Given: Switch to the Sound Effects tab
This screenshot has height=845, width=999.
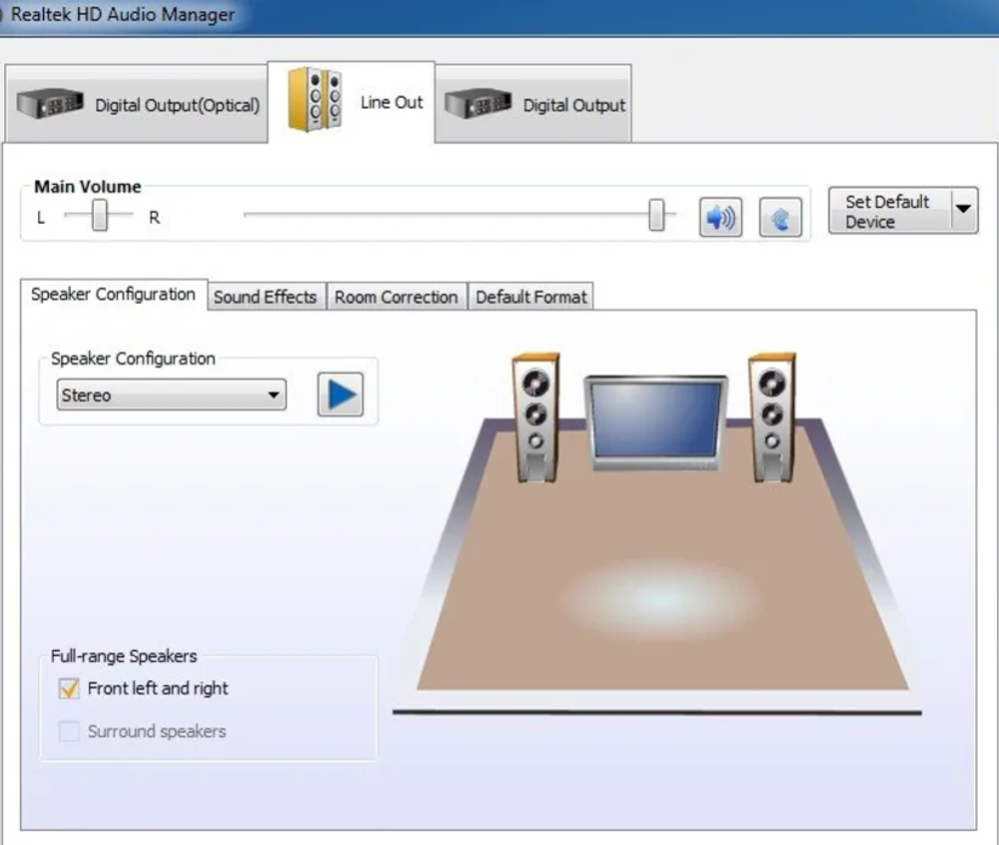Looking at the screenshot, I should [266, 297].
